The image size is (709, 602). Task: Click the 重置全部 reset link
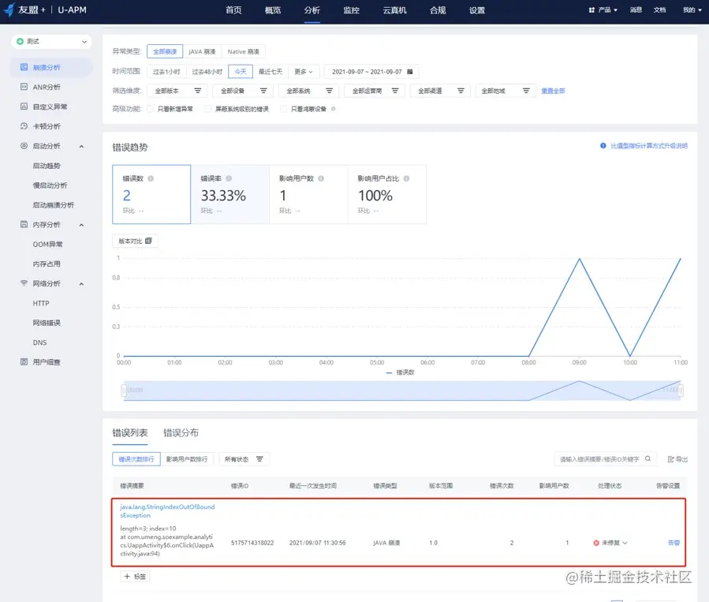[553, 91]
